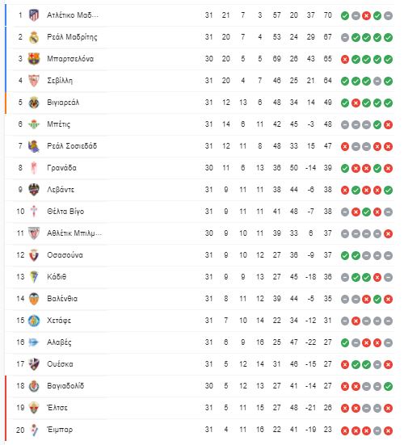Image resolution: width=404 pixels, height=445 pixels.
Task: Select team Θέλτα Βίγο
Action: click(65, 212)
